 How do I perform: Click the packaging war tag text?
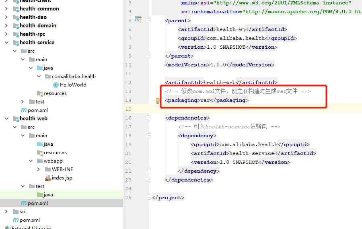click(207, 100)
